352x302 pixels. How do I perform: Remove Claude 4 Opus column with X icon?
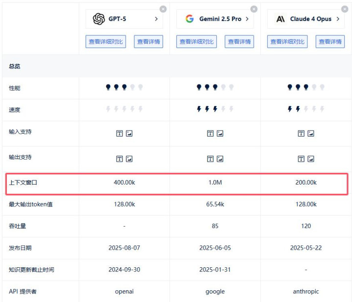tap(345, 9)
